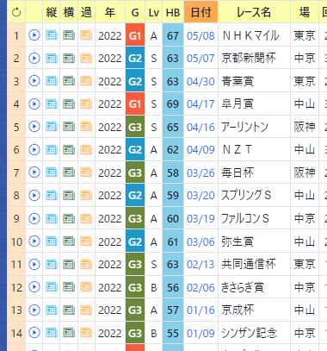The width and height of the screenshot is (327, 351).
Task: Open the 04/16 date link
Action: pos(201,127)
